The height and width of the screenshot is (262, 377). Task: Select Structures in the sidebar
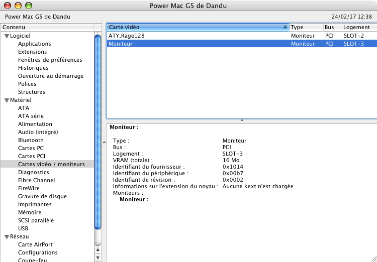pyautogui.click(x=32, y=92)
